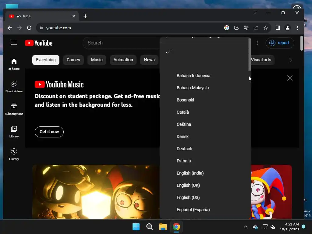
Task: Open clock and date panel
Action: point(289,227)
